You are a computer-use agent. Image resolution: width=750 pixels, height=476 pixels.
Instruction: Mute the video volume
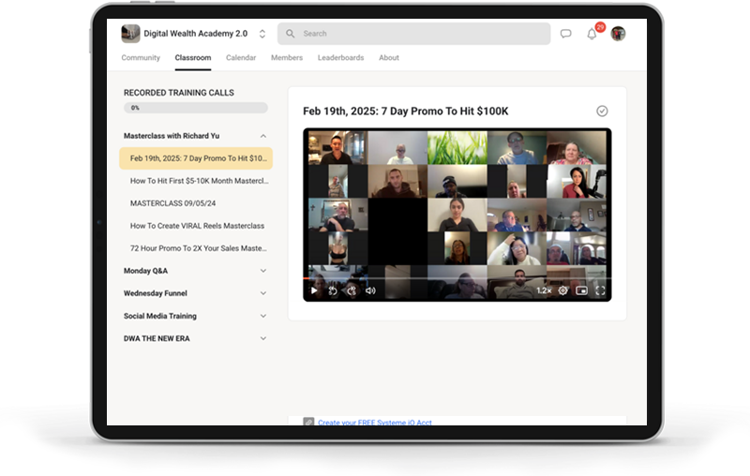point(370,290)
